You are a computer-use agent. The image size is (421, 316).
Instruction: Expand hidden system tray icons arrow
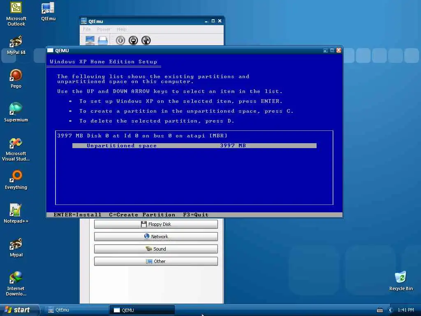pos(391,310)
